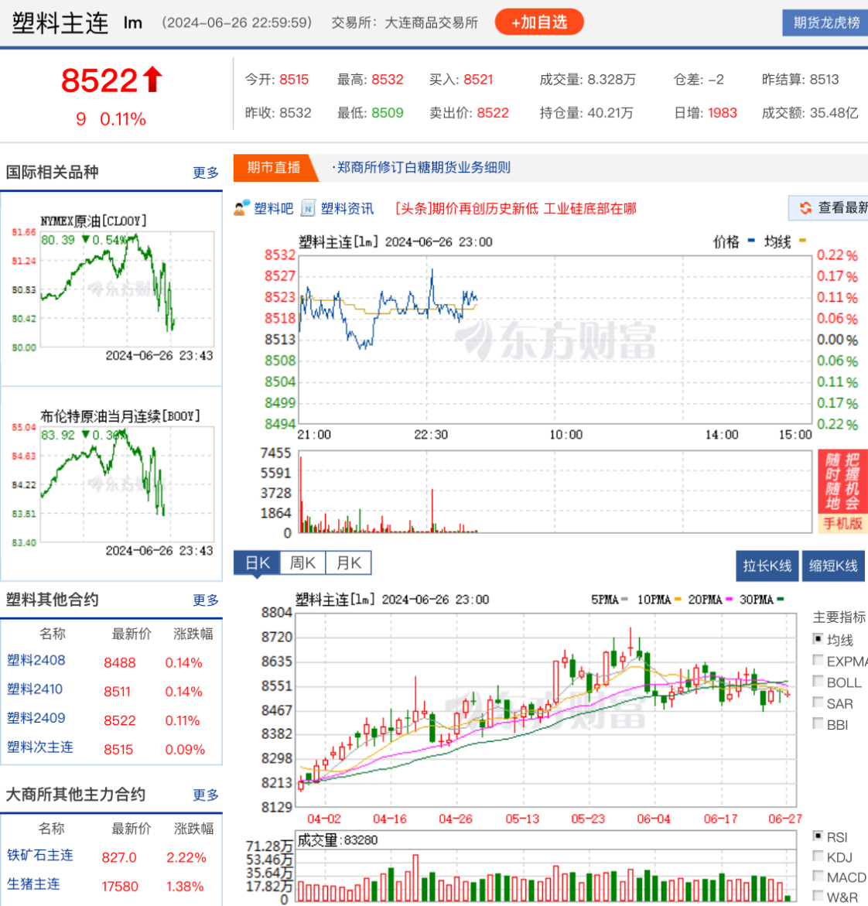Enable the KDJ indicator checkbox
Image resolution: width=868 pixels, height=906 pixels.
tap(818, 856)
